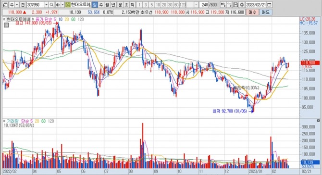Expand the dropdown beside the speaker icon
The height and width of the screenshot is (175, 322).
pyautogui.click(x=62, y=4)
